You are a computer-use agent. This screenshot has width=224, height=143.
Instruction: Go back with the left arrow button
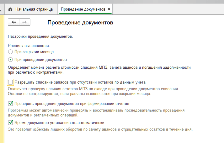click(13, 22)
